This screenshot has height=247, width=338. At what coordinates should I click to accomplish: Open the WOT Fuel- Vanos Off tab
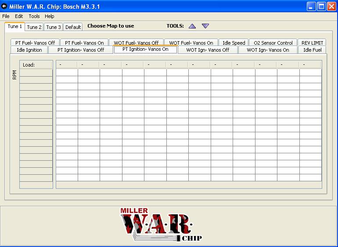pyautogui.click(x=136, y=42)
